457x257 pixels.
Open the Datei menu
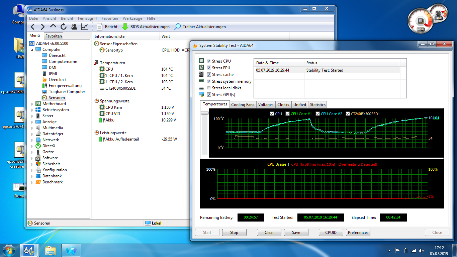pos(33,18)
